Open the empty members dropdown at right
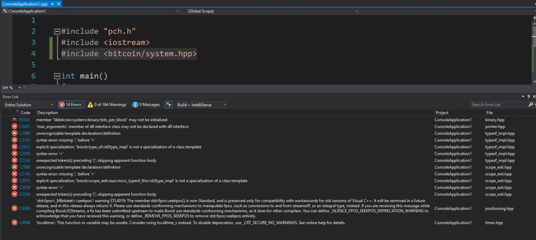The image size is (536, 240). [x=447, y=11]
